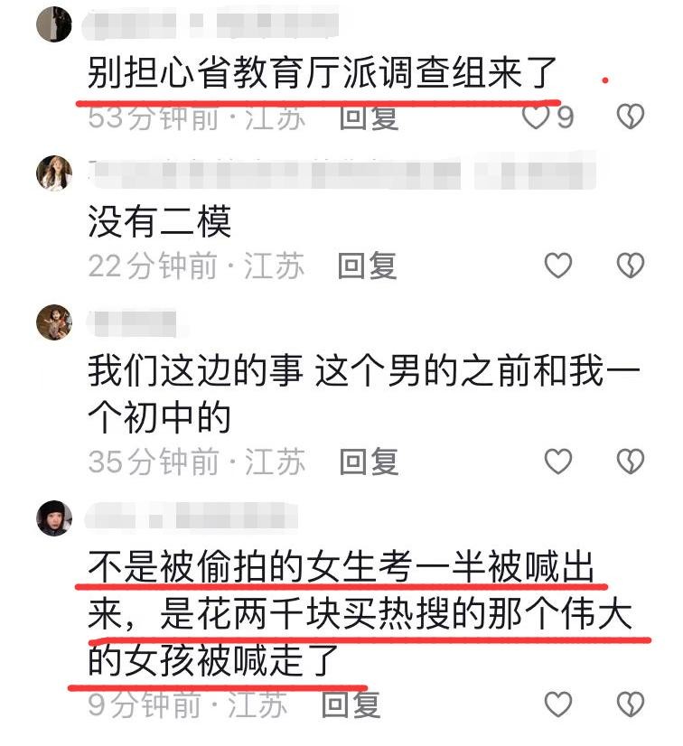Open avatar of 我们这边的事 commenter
Screen dimensions: 683x746
click(x=54, y=322)
